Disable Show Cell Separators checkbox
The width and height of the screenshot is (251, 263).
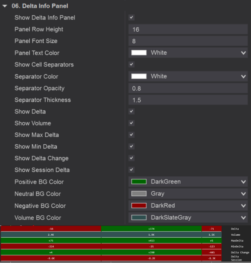(x=132, y=65)
